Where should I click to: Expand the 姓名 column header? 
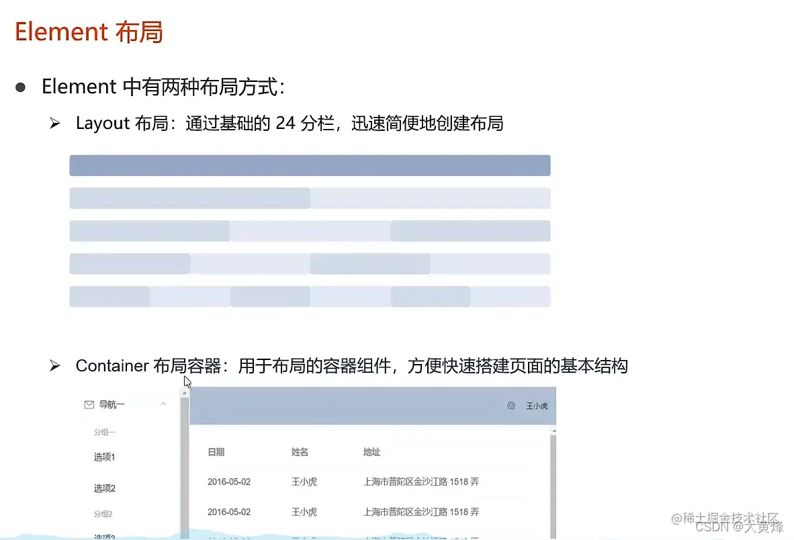299,452
